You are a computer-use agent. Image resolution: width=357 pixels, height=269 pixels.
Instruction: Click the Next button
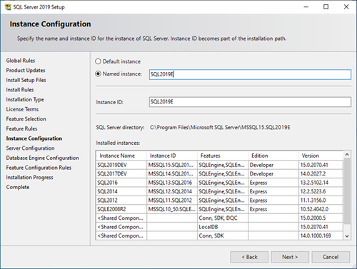tap(290, 257)
